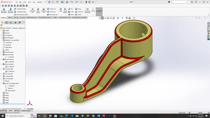Open File Explorer from the taskbar
The image size is (210, 118).
[50, 116]
